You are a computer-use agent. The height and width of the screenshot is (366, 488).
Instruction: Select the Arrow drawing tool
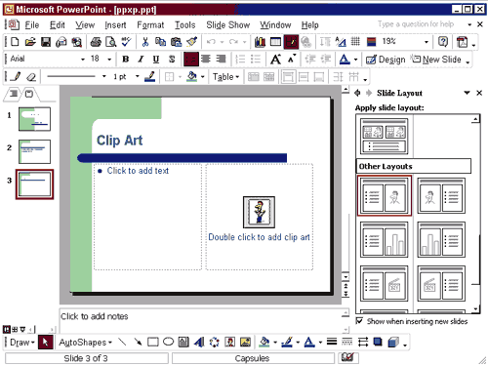[x=138, y=342]
